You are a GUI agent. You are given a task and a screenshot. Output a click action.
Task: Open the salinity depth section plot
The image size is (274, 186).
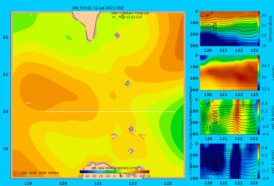(229, 73)
